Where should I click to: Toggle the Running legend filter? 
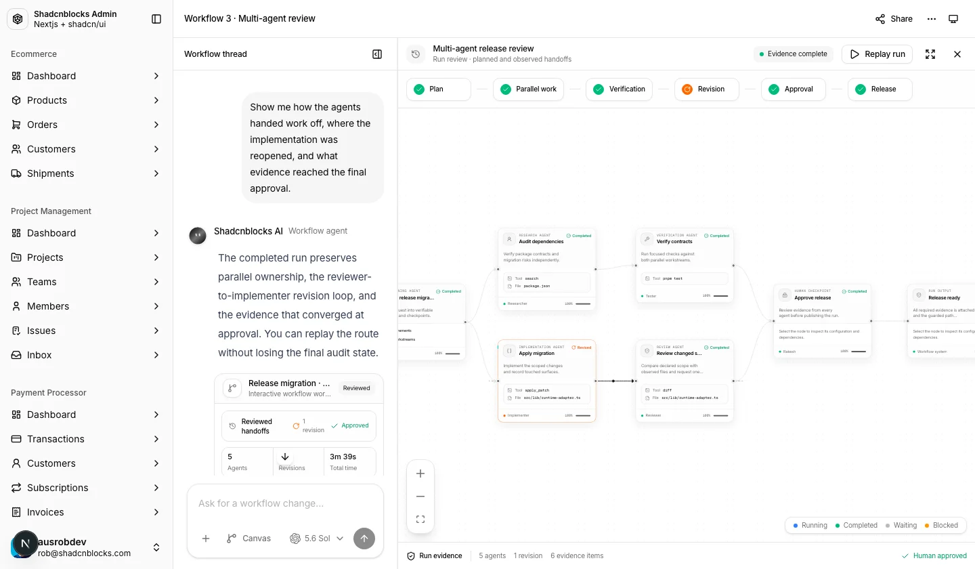tap(810, 525)
